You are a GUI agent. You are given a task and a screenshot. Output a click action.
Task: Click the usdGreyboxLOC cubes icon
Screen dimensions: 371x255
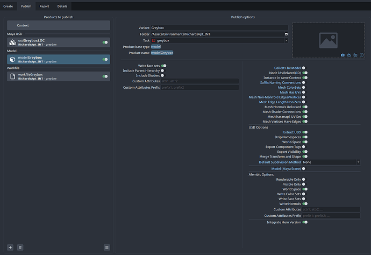click(12, 42)
